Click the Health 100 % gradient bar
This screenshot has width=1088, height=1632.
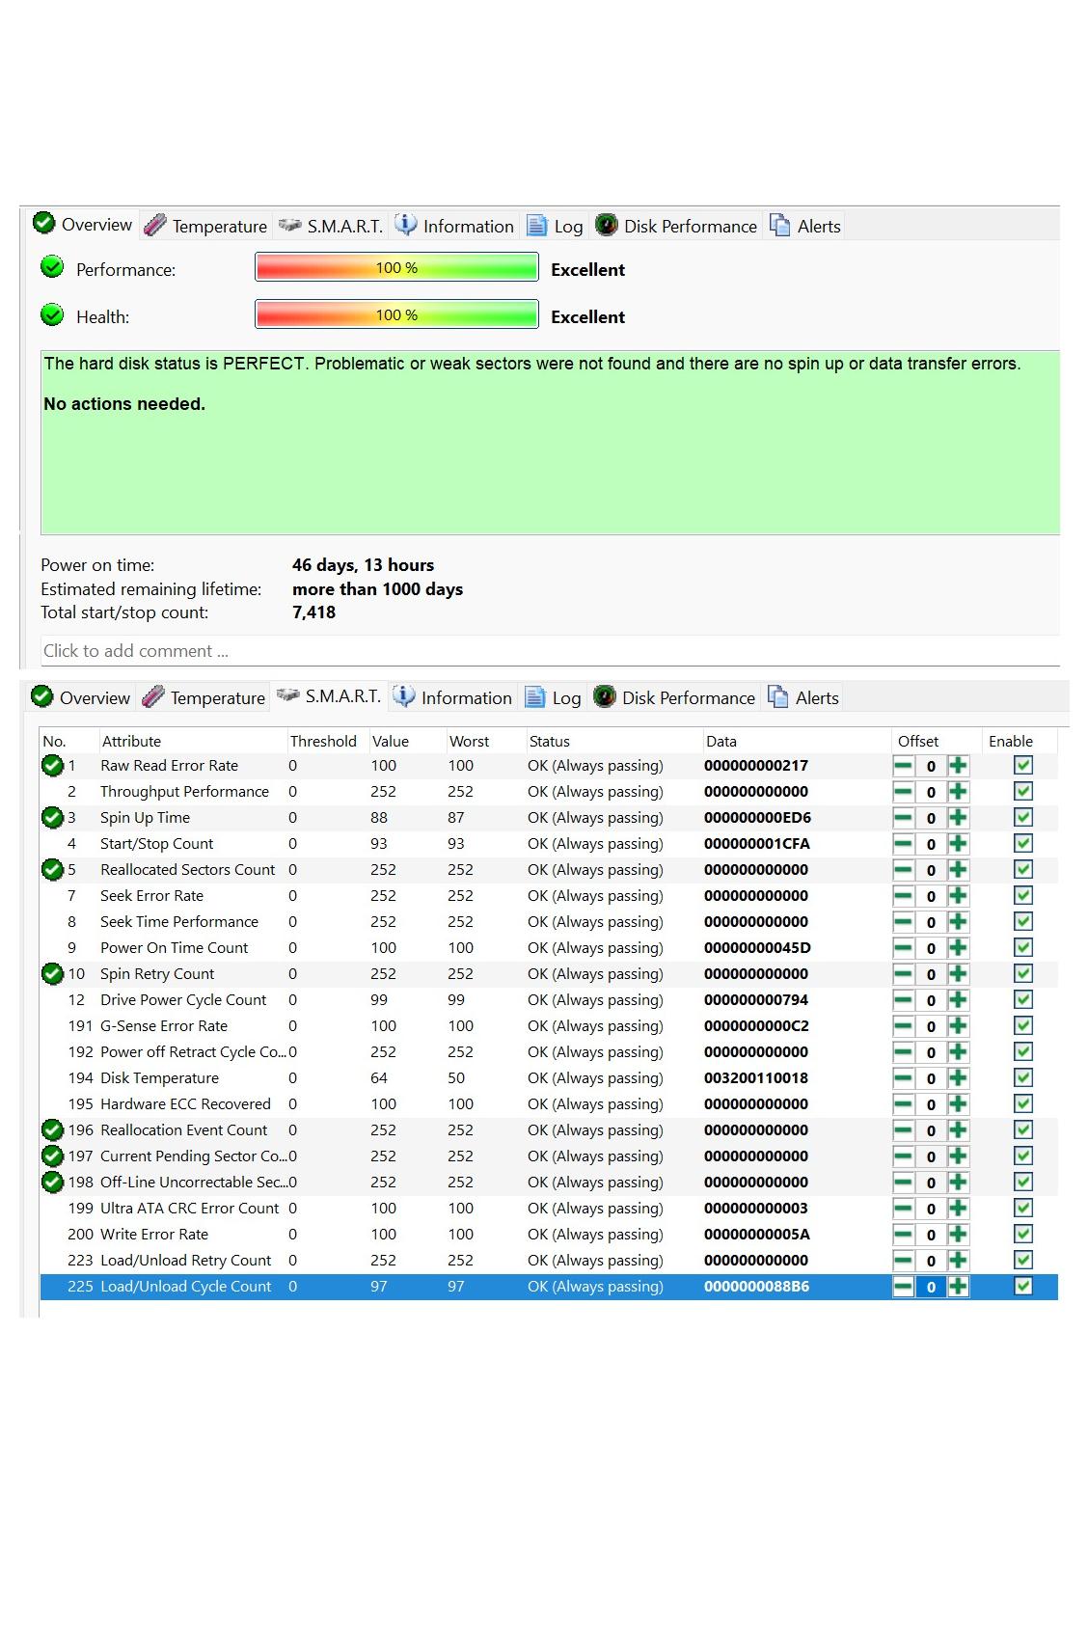point(396,314)
